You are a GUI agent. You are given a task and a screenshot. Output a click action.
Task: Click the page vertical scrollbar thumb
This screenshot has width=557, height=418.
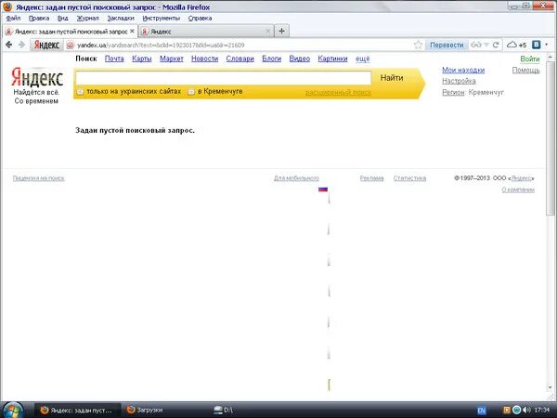coord(551,137)
